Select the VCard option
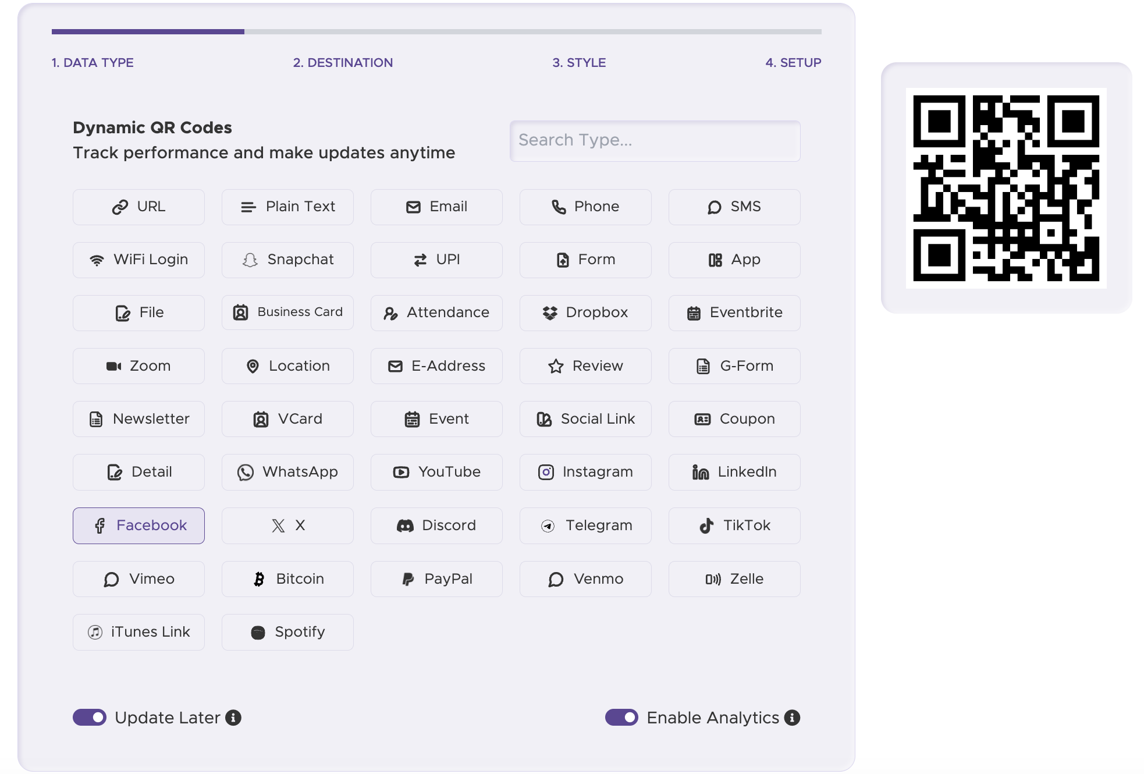Screen dimensions: 1144x774 click(287, 418)
